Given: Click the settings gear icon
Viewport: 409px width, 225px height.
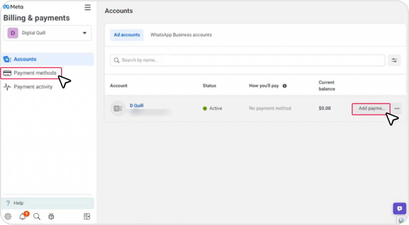Looking at the screenshot, I should pyautogui.click(x=8, y=217).
